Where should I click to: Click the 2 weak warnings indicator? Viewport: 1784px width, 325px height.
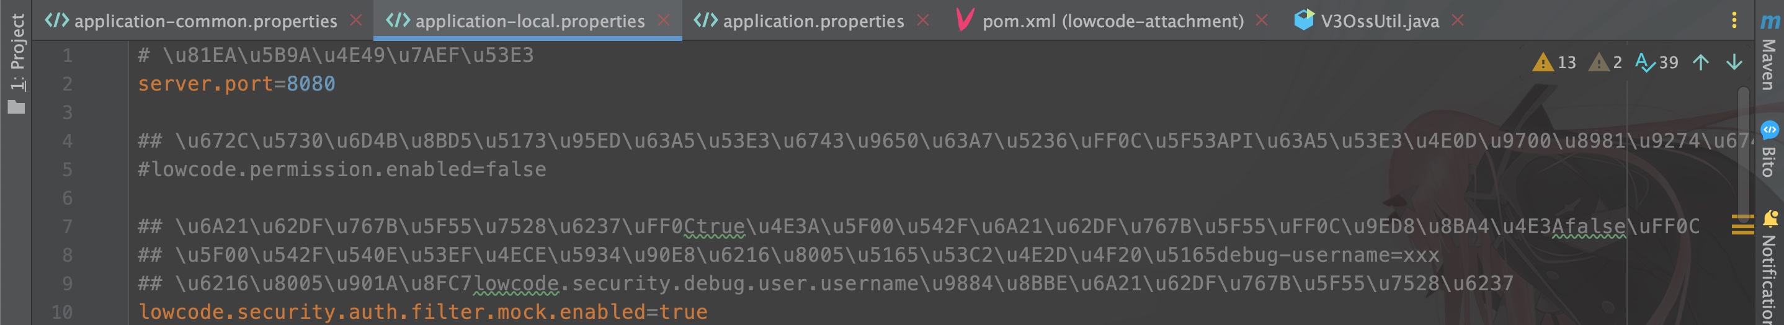pyautogui.click(x=1606, y=63)
